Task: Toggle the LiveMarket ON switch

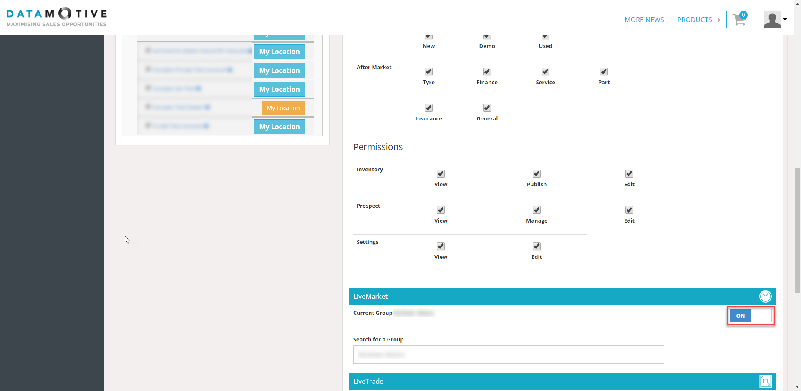Action: pyautogui.click(x=751, y=316)
